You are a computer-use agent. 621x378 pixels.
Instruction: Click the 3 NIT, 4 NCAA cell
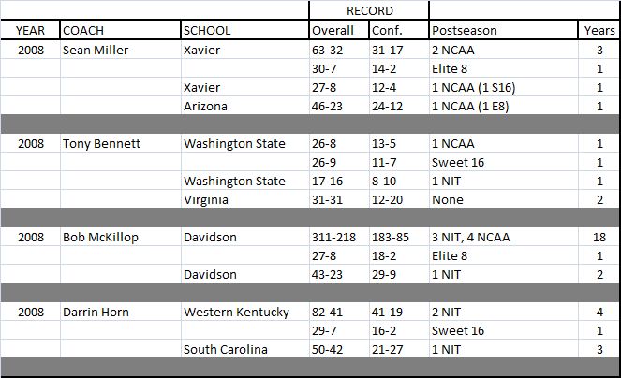click(503, 237)
